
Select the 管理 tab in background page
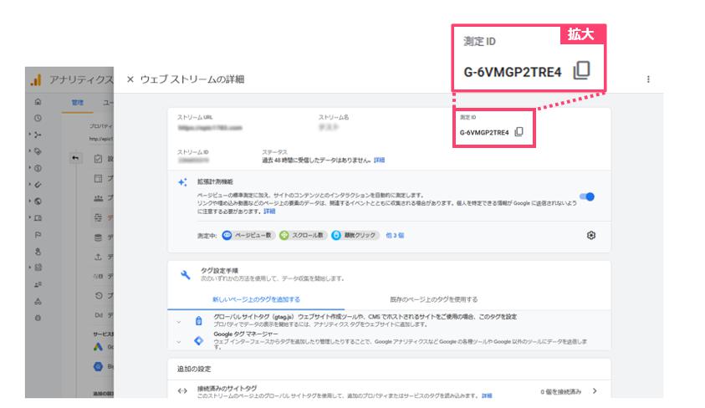point(77,103)
